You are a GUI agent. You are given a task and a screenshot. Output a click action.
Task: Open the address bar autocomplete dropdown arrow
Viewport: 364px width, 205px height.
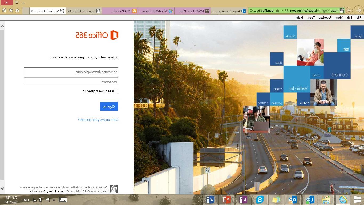(x=282, y=11)
